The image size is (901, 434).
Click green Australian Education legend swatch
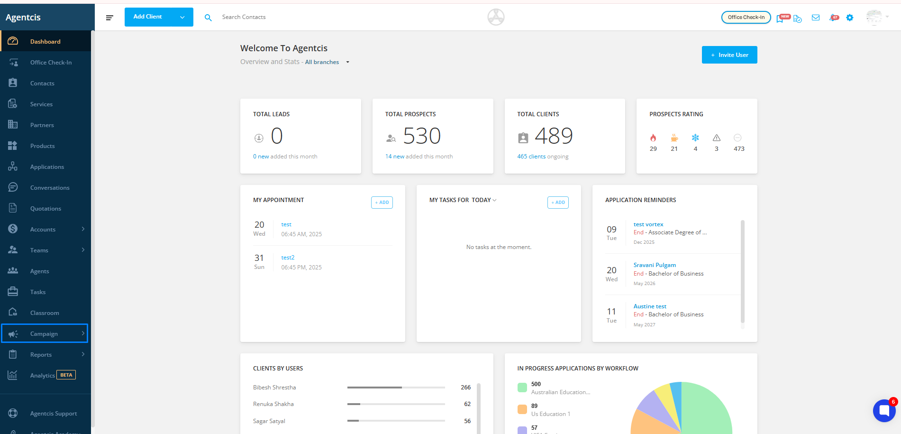[x=522, y=388]
